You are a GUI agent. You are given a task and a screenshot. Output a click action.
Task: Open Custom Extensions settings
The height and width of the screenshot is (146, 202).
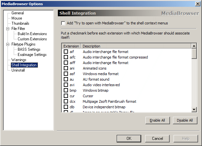point(32,39)
